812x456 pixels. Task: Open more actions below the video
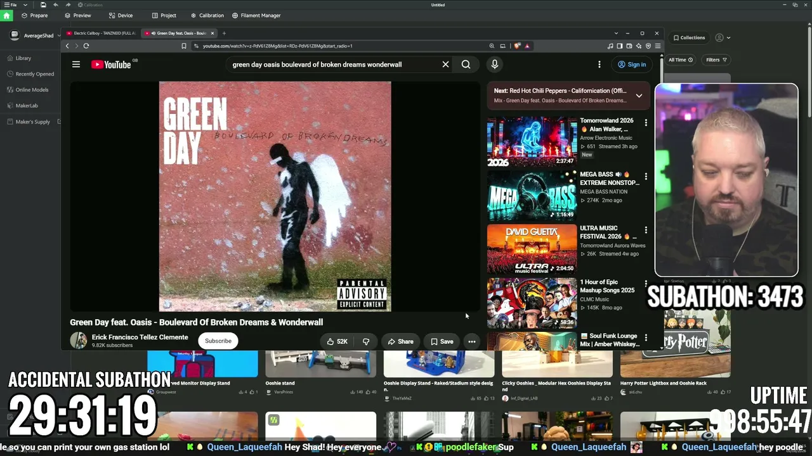coord(472,341)
